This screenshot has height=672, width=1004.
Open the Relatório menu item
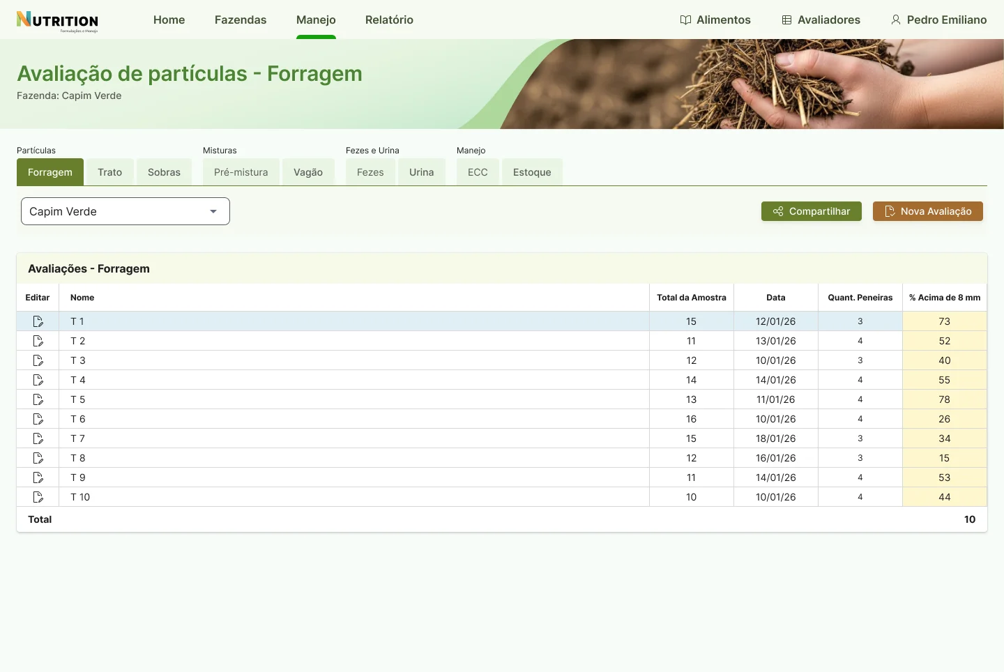(389, 20)
